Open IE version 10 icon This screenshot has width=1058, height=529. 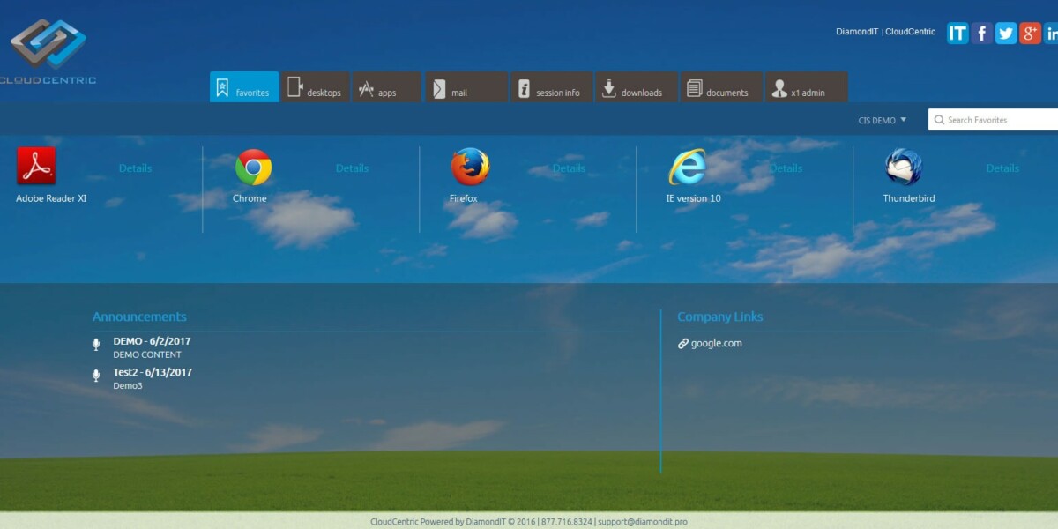coord(687,167)
